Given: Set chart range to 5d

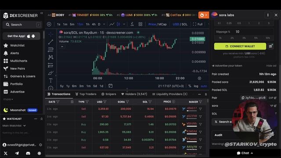Looking at the screenshot, I should click(x=95, y=86).
